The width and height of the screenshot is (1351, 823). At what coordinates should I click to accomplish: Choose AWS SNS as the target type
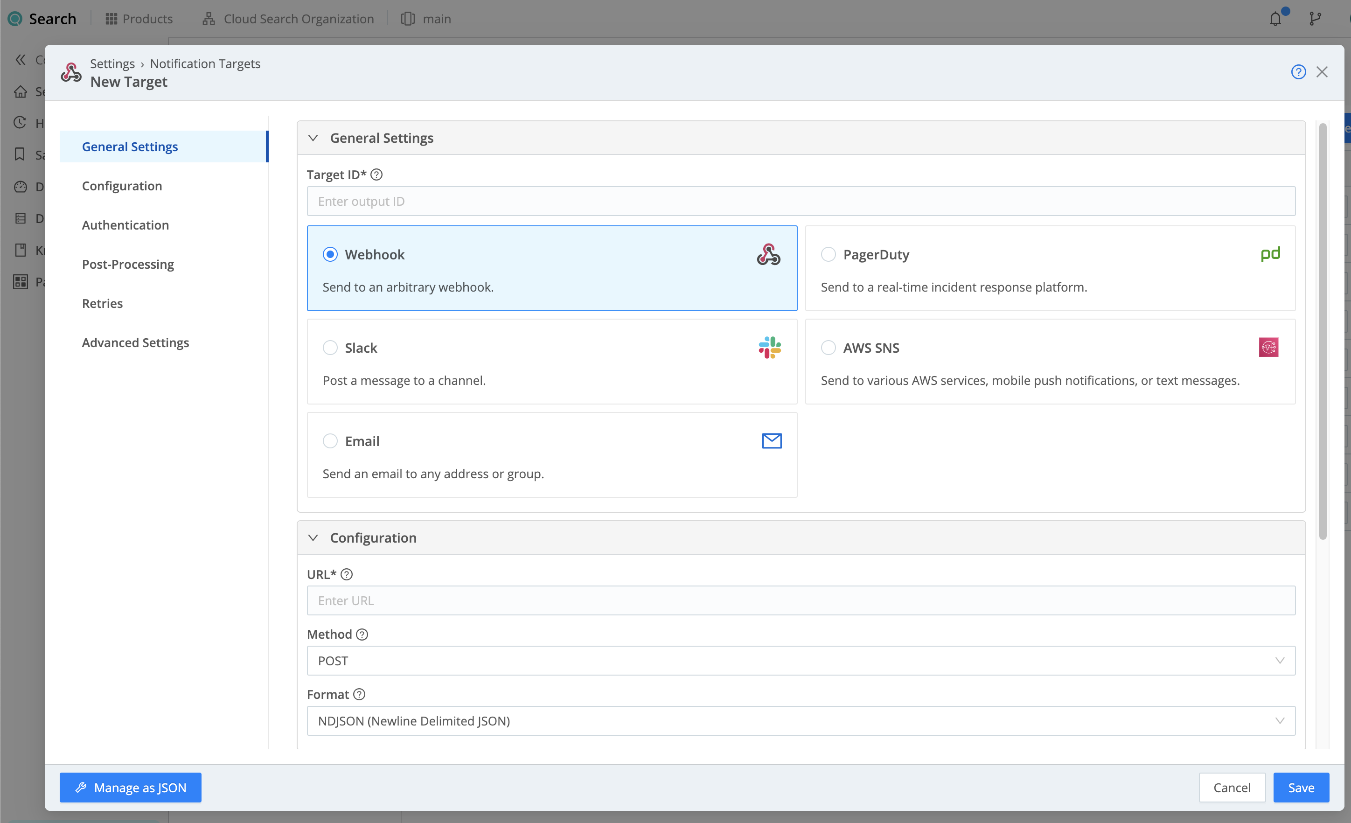[829, 348]
